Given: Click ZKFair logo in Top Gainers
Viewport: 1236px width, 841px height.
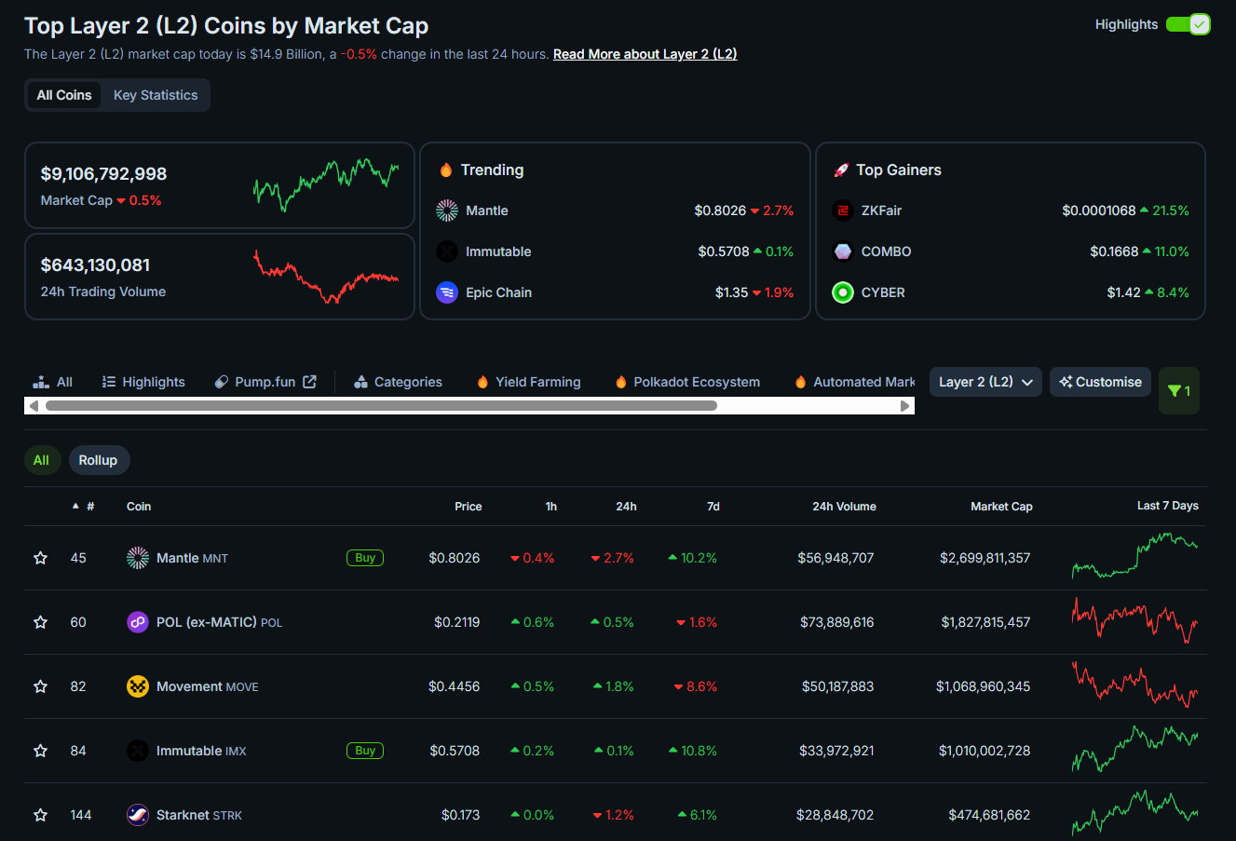Looking at the screenshot, I should (x=843, y=210).
